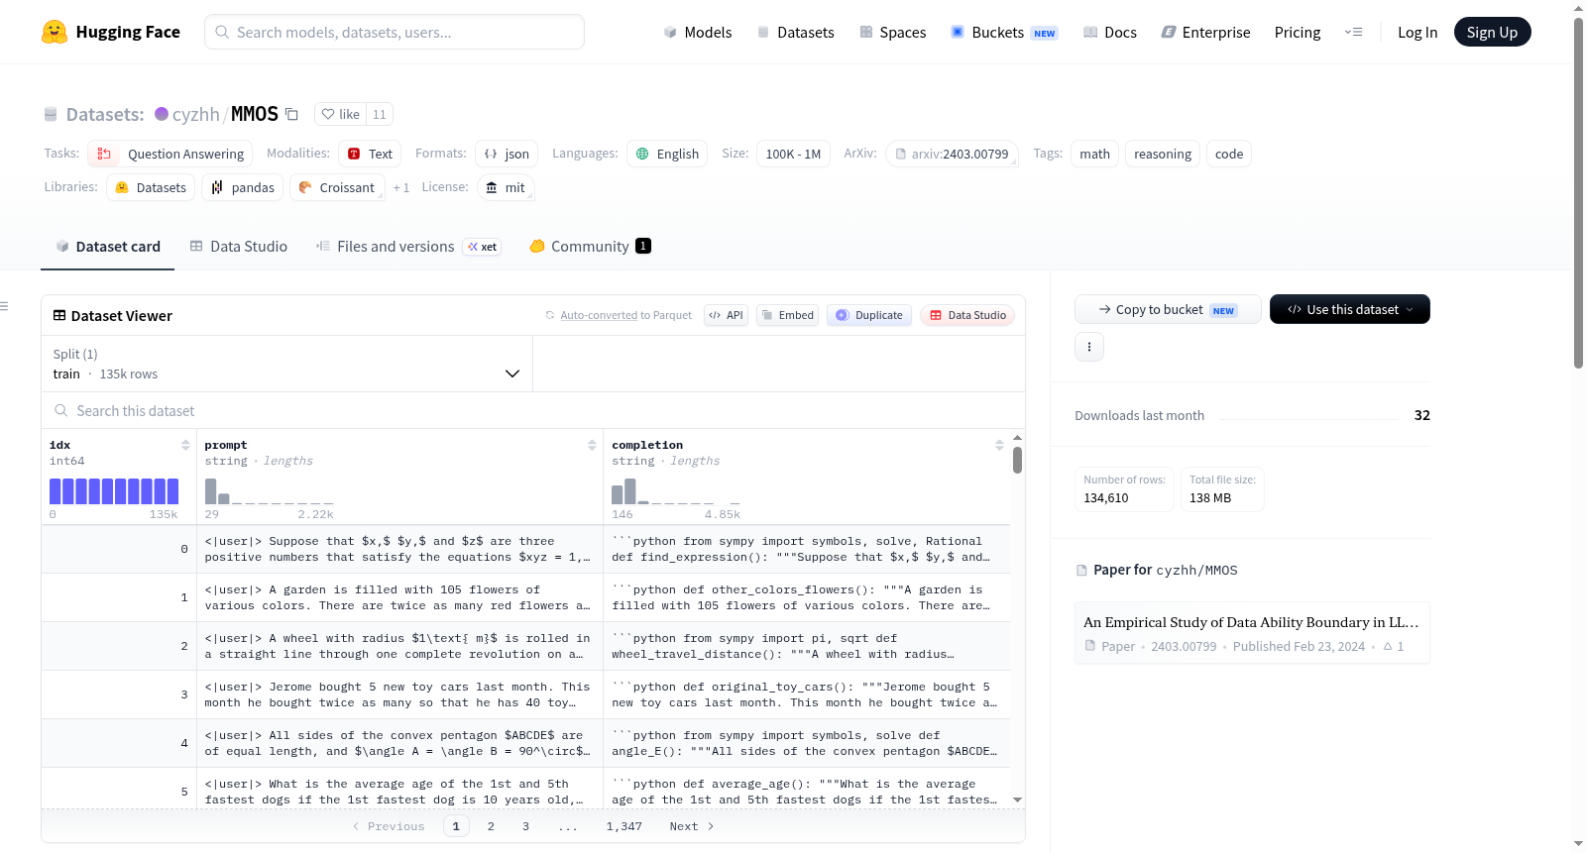This screenshot has width=1586, height=853.
Task: Focus the Search models, datasets, users field
Action: coord(395,32)
